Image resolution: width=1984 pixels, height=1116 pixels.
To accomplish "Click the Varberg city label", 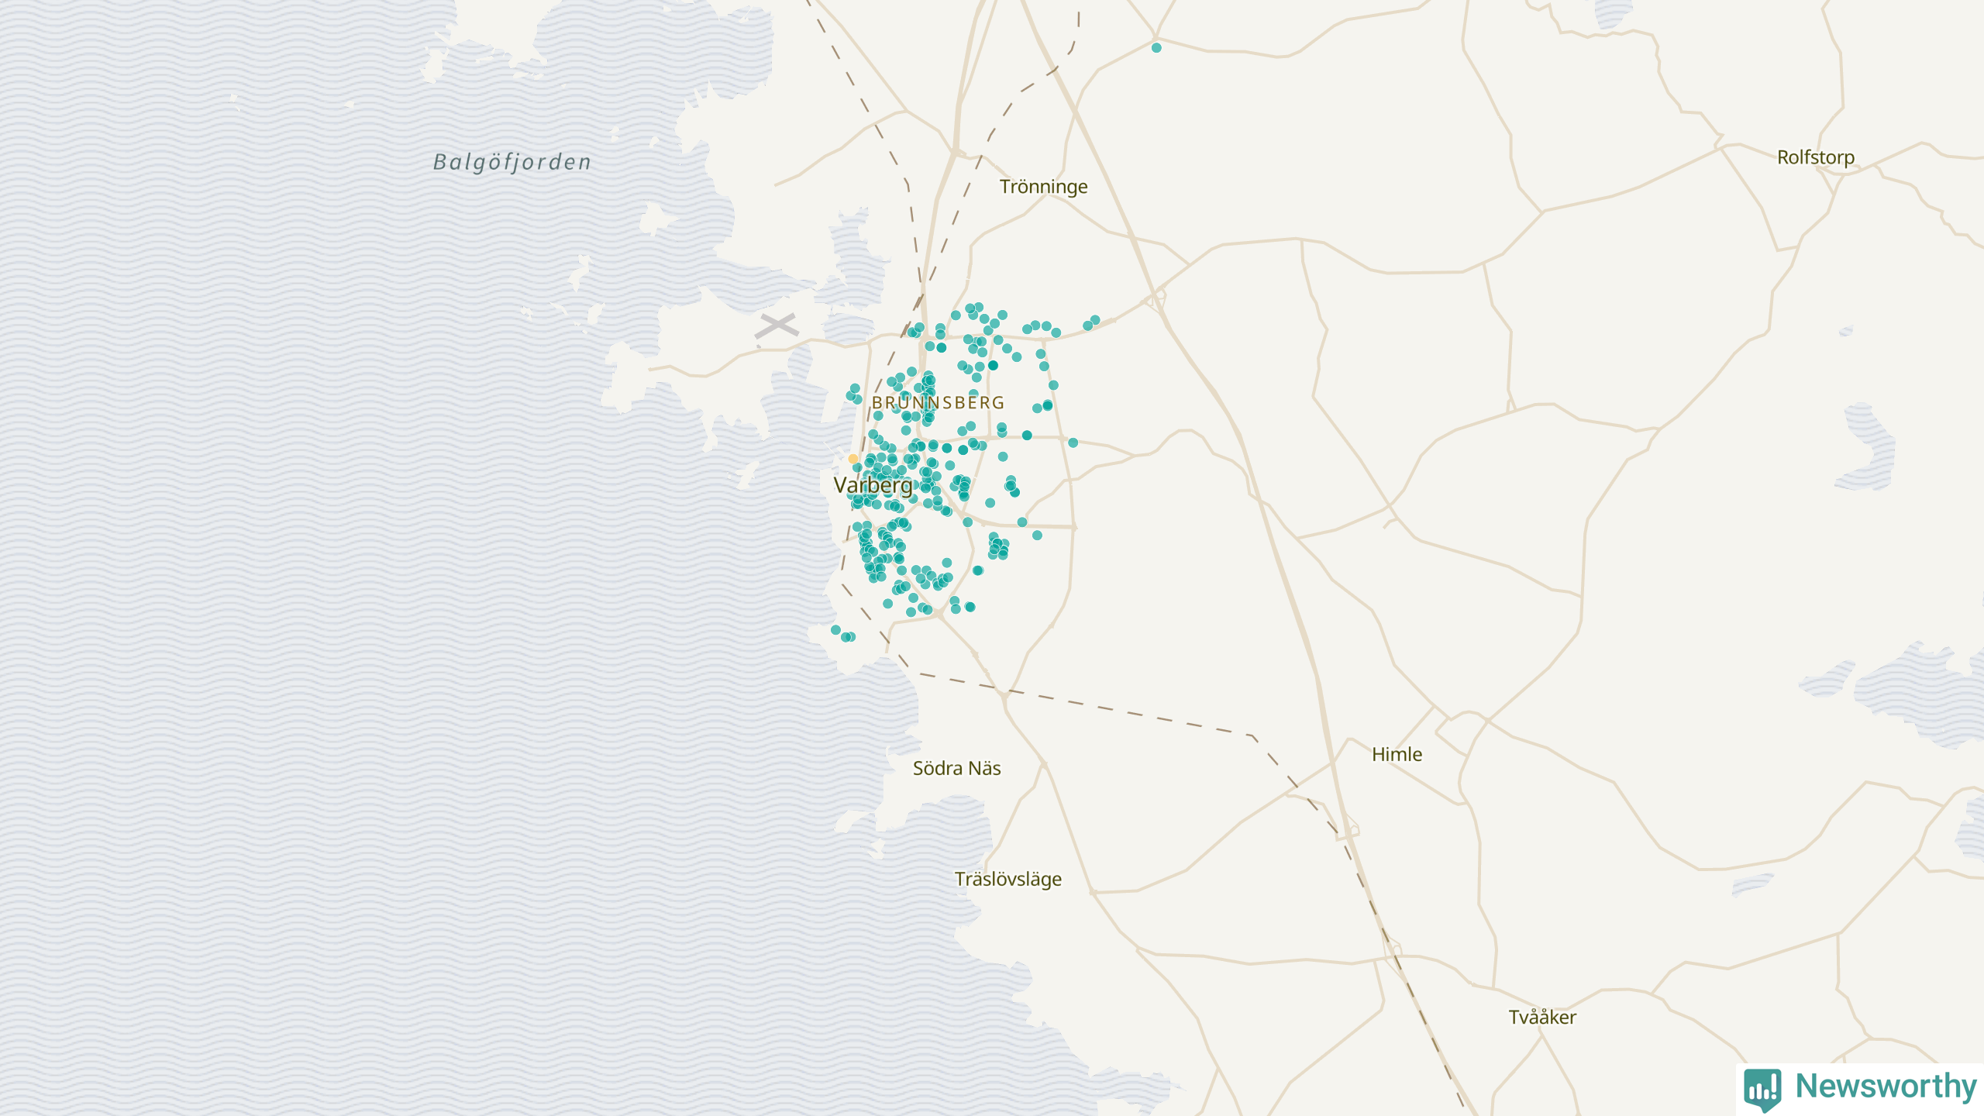I will pos(873,485).
